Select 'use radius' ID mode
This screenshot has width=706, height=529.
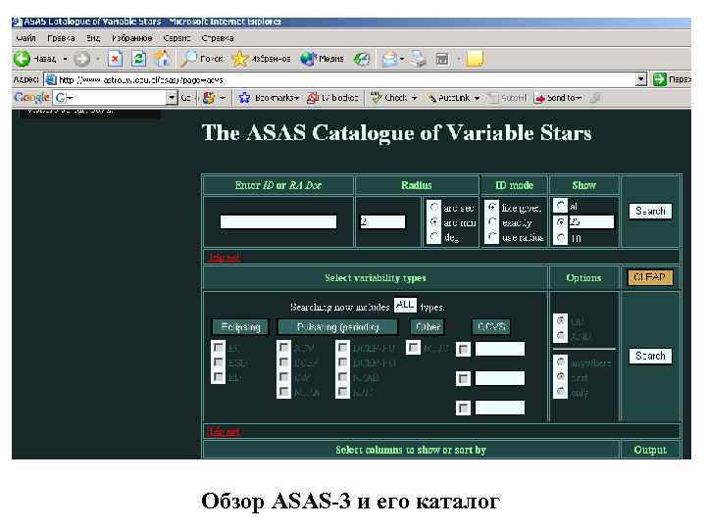pyautogui.click(x=492, y=236)
